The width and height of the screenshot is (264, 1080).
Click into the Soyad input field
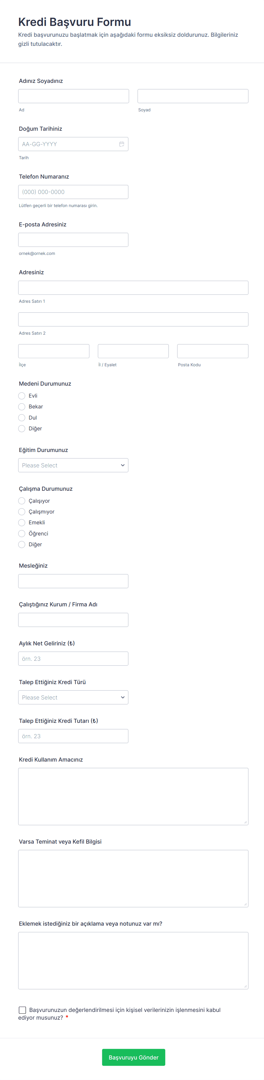(192, 96)
